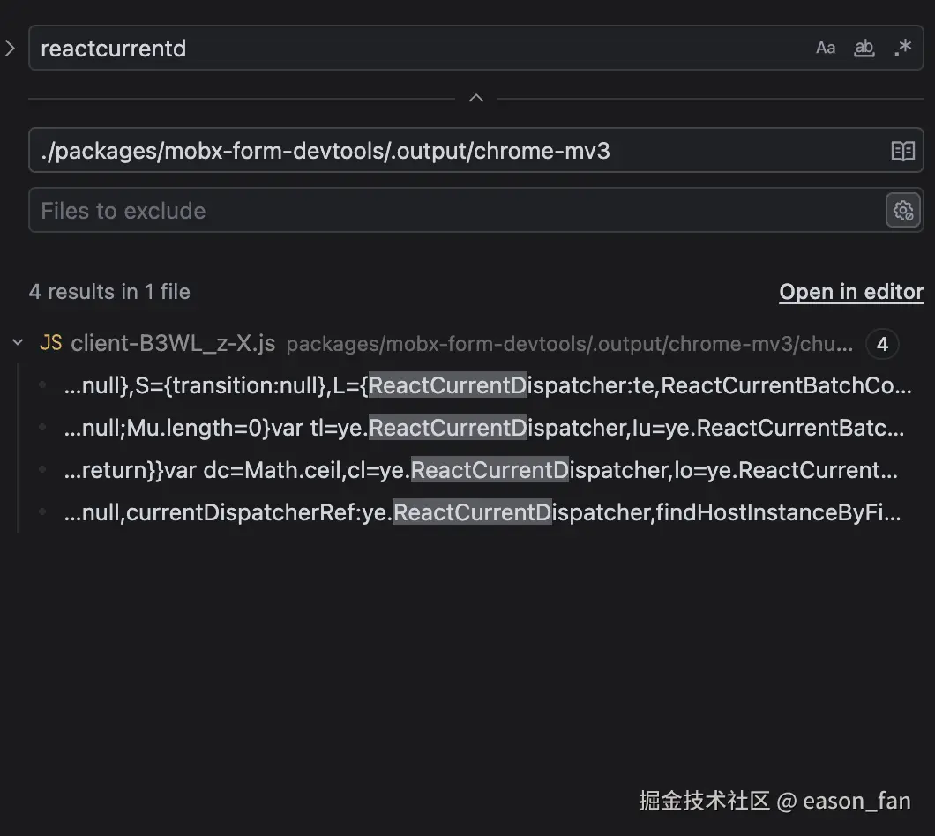
Task: Enable Use Regular Expression option
Action: [902, 49]
